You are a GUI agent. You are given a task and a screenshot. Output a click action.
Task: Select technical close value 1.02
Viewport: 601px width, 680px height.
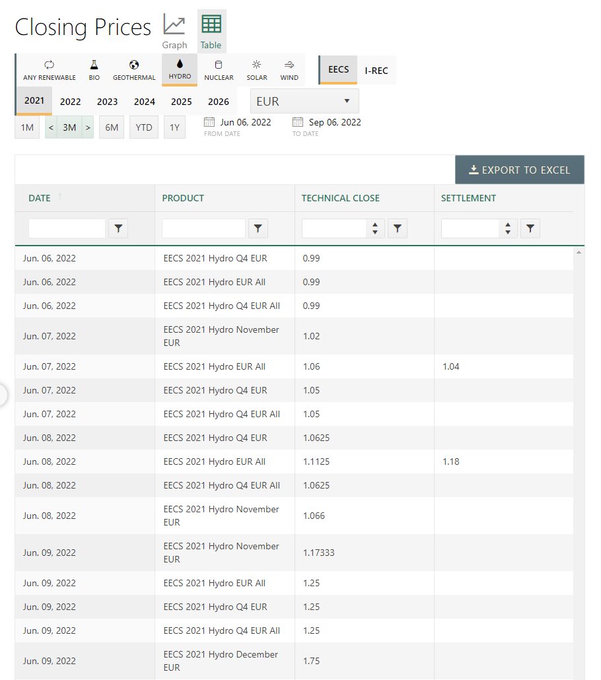point(311,336)
